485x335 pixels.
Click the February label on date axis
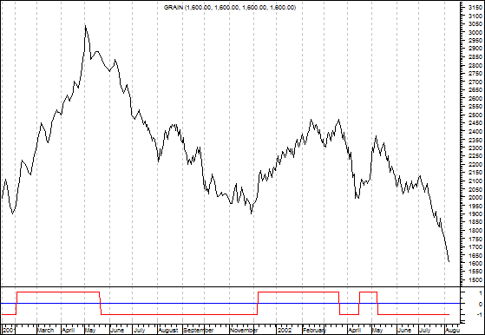coord(314,331)
